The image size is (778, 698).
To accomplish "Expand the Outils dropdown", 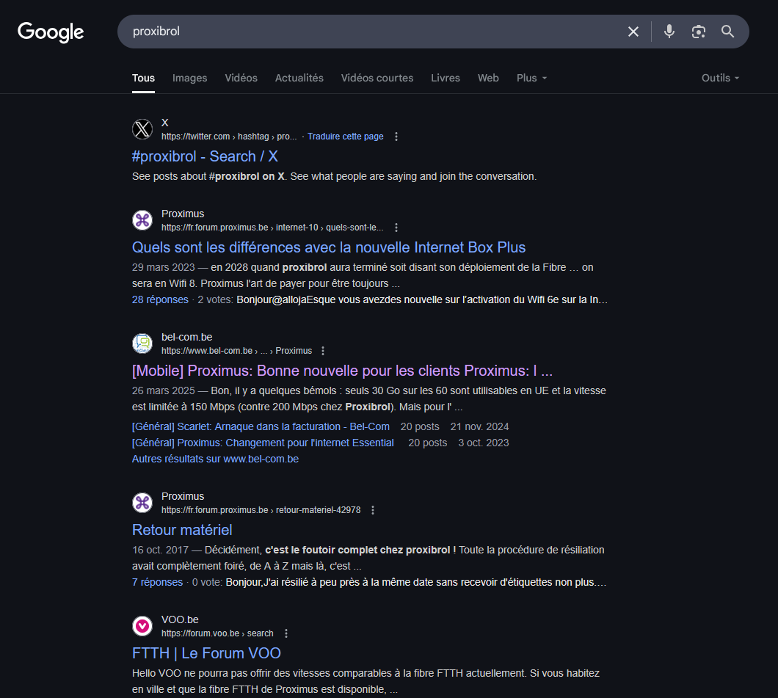I will (720, 78).
